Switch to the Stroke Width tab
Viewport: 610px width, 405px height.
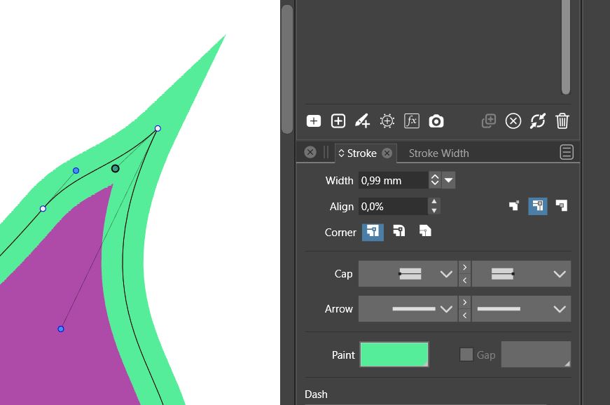click(x=438, y=153)
